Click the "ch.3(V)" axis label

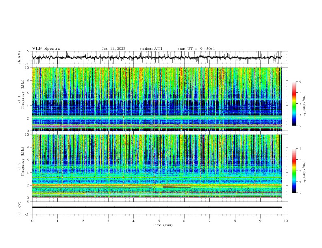[20, 208]
